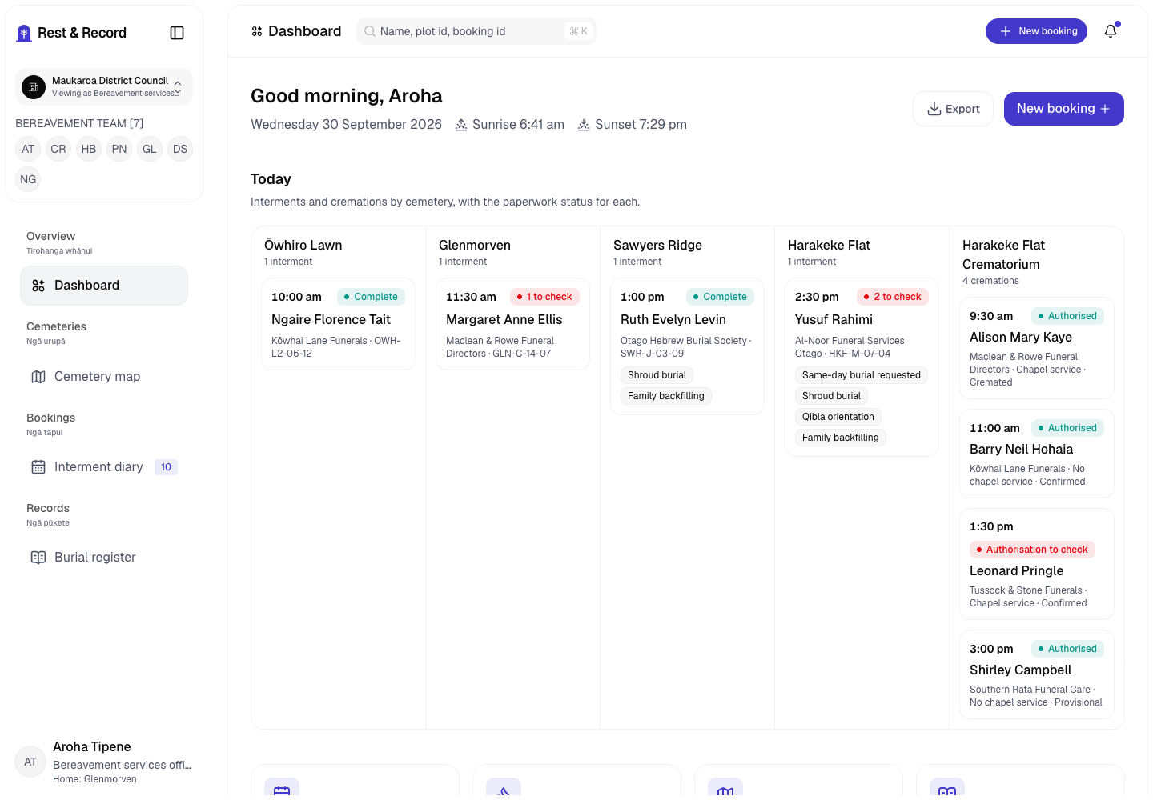Screen dimensions: 1153x800
Task: Expand the Maukaroa District Council switcher
Action: [x=104, y=86]
